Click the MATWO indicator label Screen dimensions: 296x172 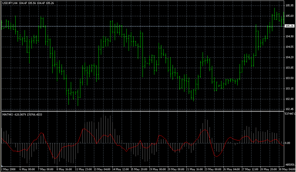(6, 114)
